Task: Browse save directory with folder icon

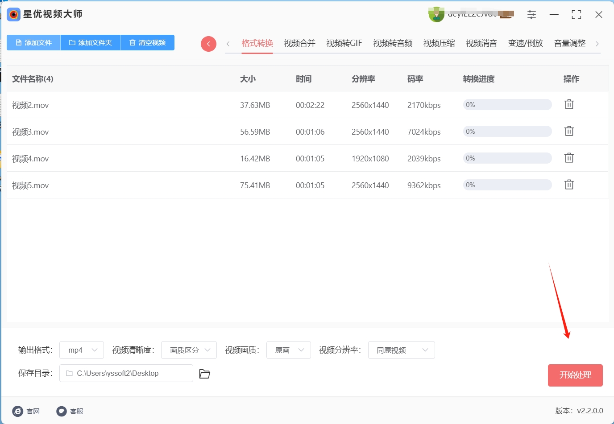Action: click(204, 374)
